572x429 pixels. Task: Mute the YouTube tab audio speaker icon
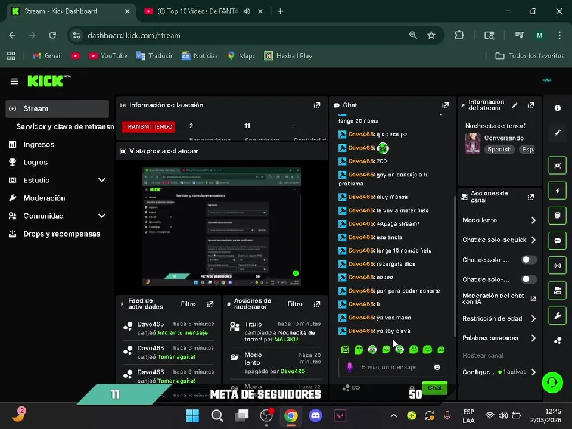[x=247, y=11]
